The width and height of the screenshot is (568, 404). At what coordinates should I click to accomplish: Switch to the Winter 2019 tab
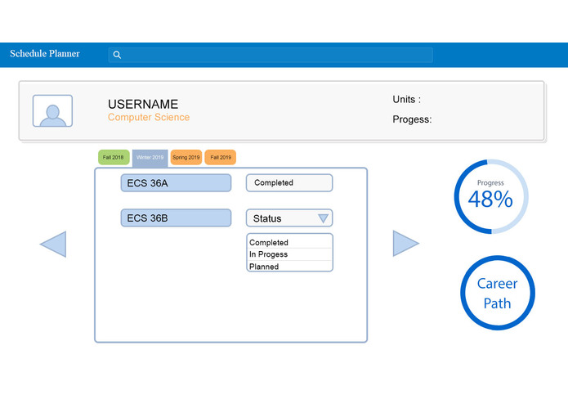(x=150, y=158)
